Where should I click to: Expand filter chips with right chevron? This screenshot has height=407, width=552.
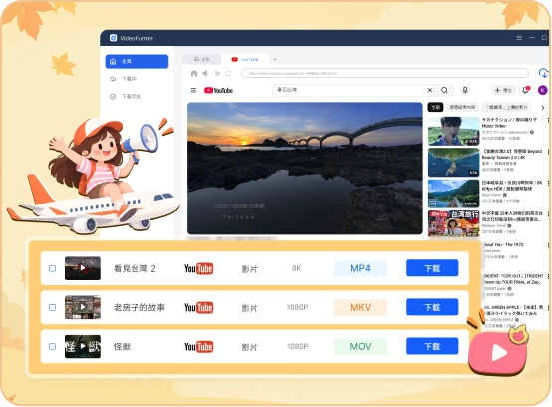542,107
